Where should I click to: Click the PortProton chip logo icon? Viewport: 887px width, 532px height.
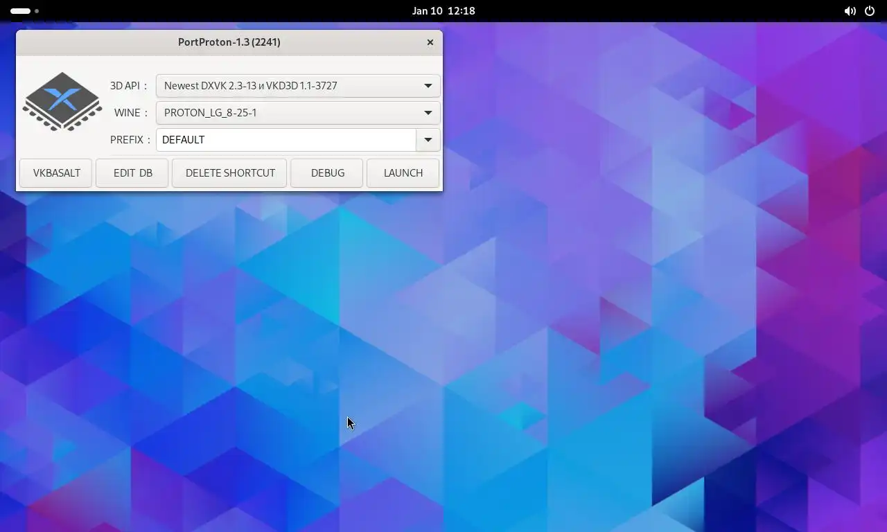click(x=62, y=101)
